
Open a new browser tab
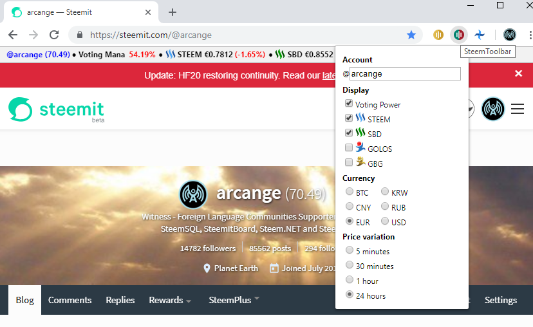[173, 12]
